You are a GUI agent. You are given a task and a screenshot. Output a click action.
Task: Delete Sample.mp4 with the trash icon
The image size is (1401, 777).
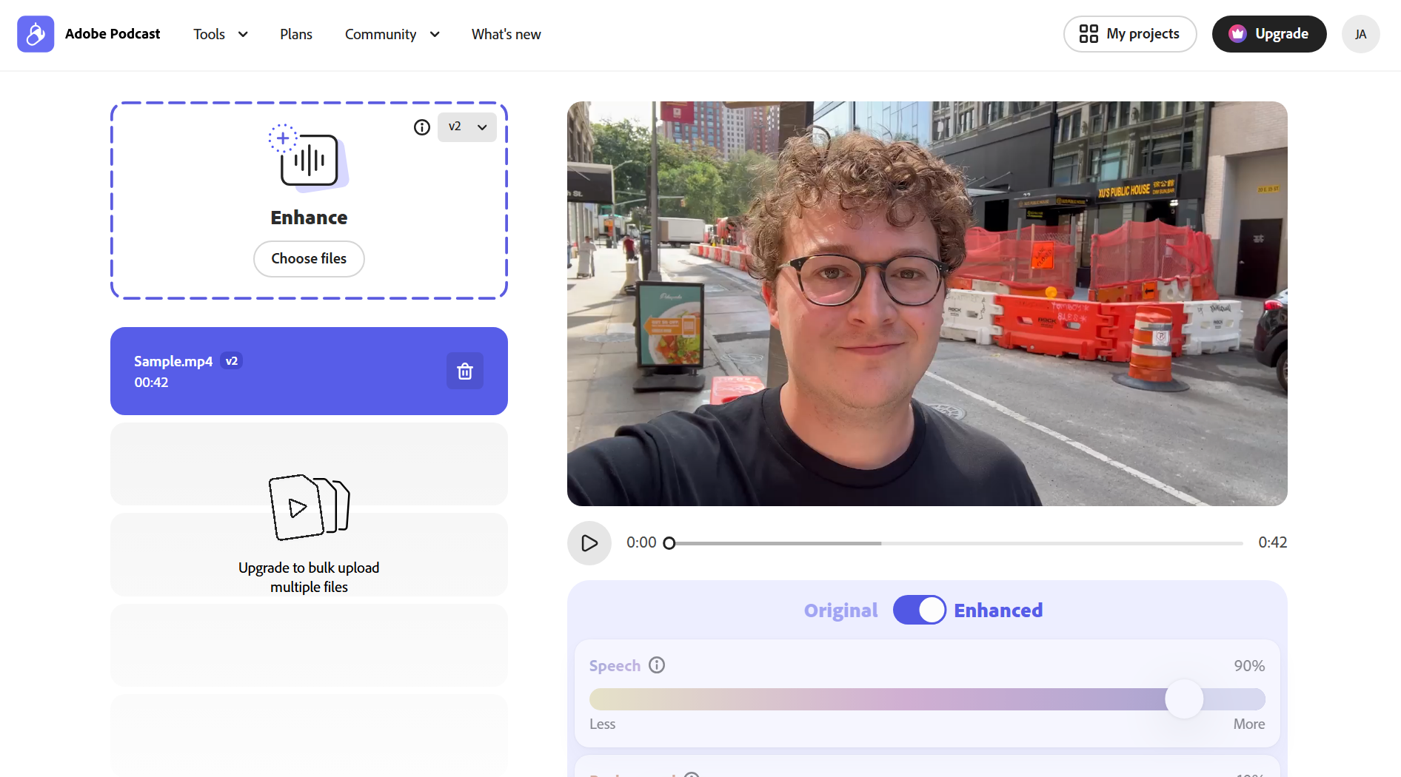click(464, 371)
